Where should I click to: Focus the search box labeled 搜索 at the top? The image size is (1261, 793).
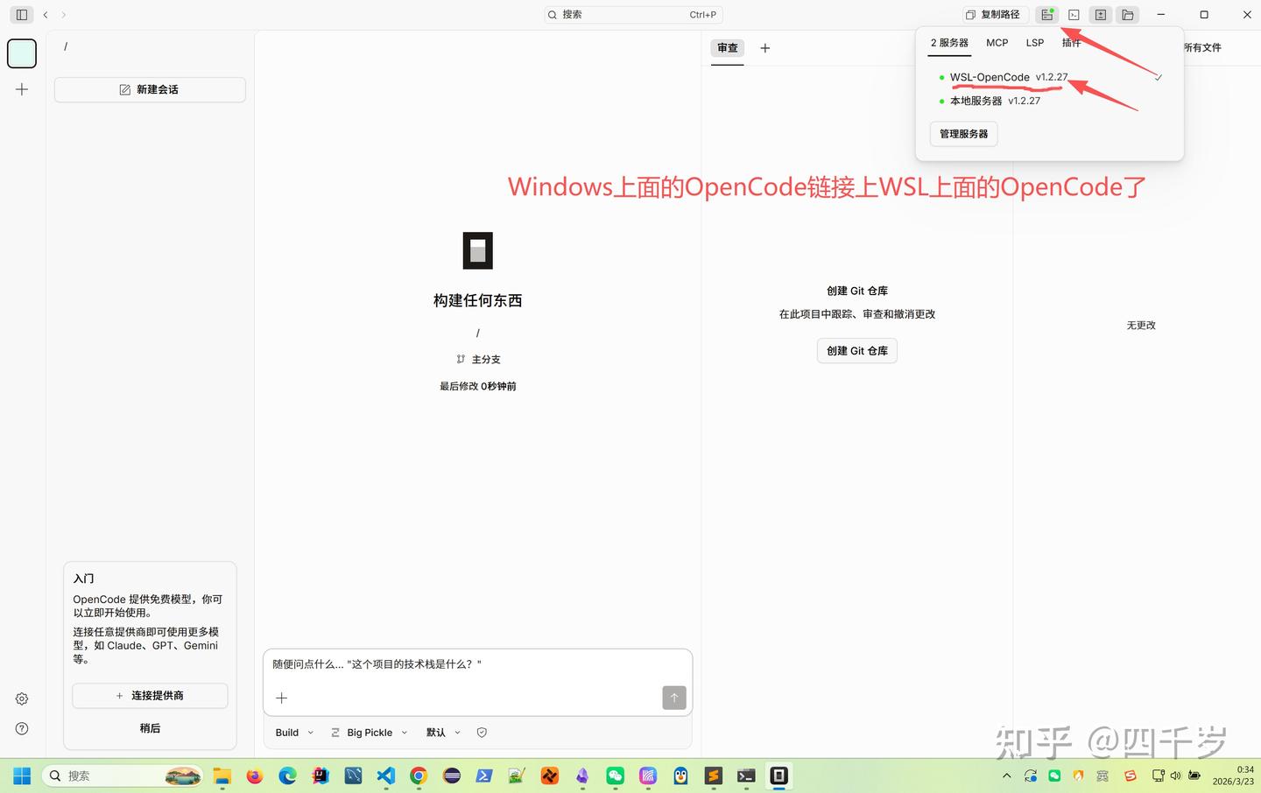633,15
